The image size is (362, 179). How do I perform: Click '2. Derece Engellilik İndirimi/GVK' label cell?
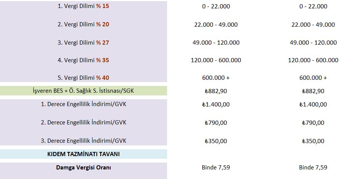[x=83, y=123]
